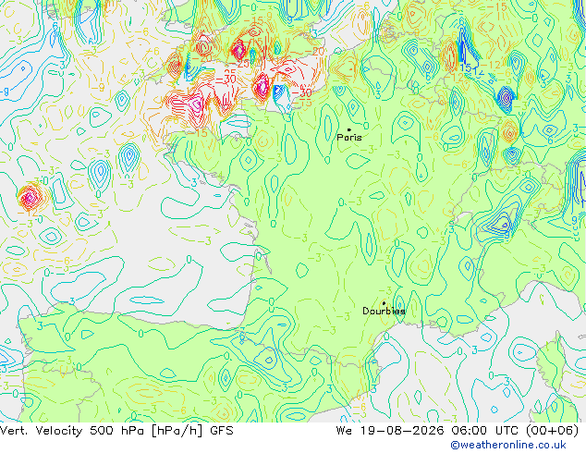Click the date 'We 19-08-2026 06:00 UTC (00+06)'
586x453 pixels.
[x=458, y=431]
